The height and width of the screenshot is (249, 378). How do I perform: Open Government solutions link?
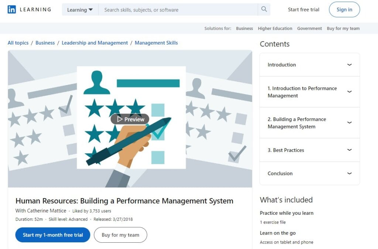tap(309, 28)
